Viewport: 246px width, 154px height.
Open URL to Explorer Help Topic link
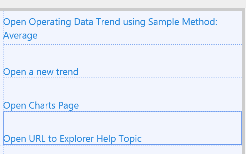[72, 139]
